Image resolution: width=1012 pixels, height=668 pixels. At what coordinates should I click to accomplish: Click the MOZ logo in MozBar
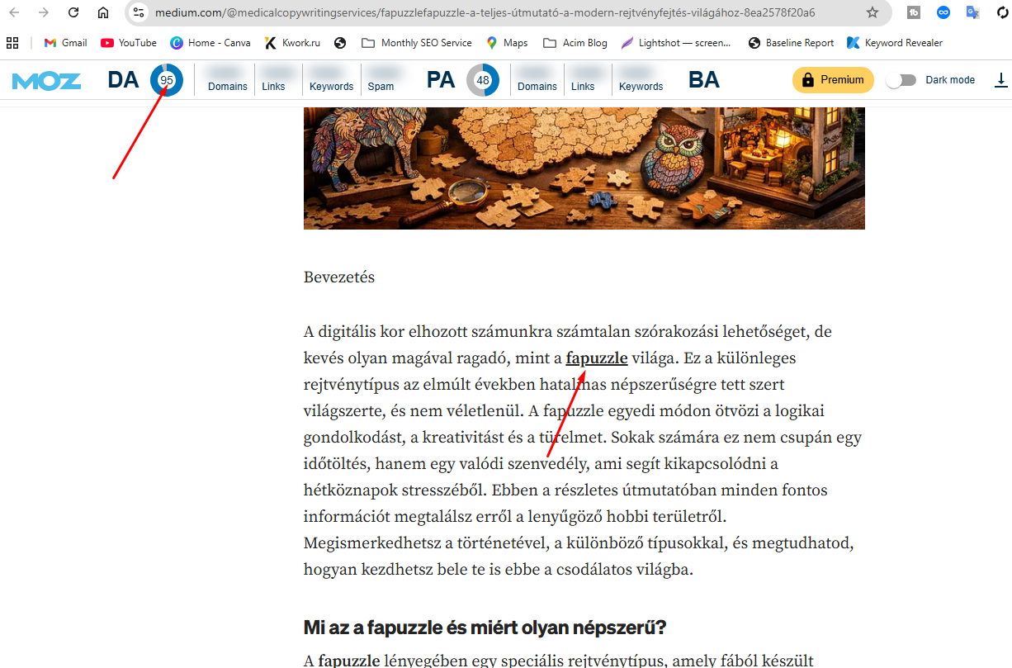[x=46, y=80]
